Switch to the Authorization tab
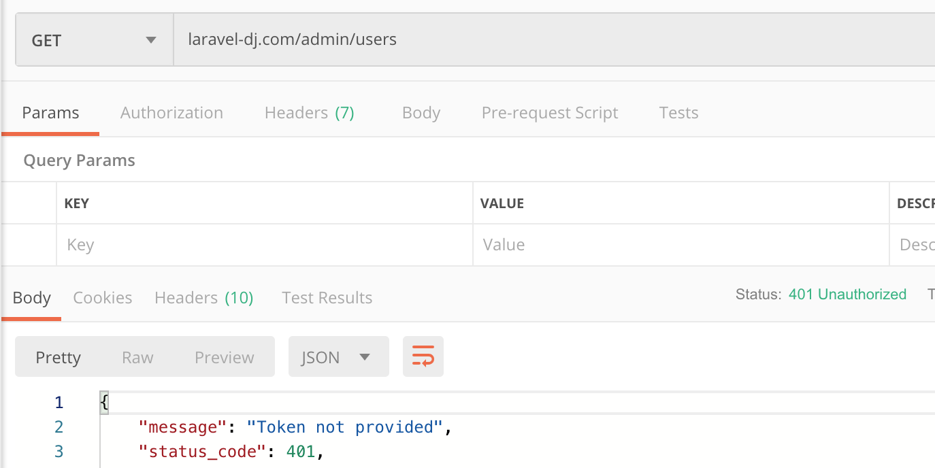The height and width of the screenshot is (468, 935). point(171,113)
